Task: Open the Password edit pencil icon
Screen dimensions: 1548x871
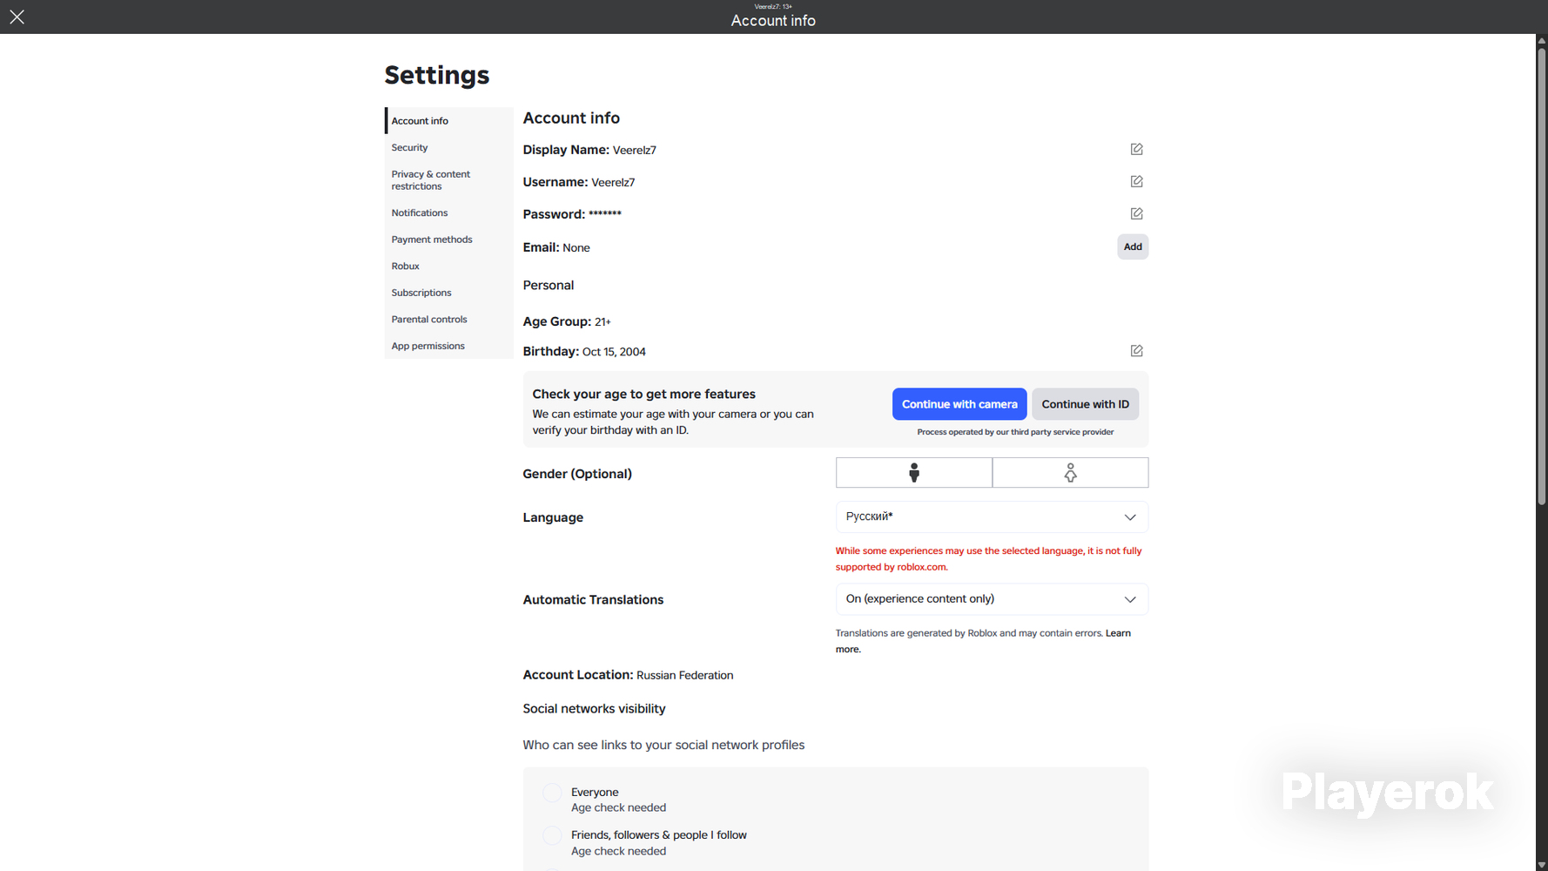Action: pos(1136,213)
